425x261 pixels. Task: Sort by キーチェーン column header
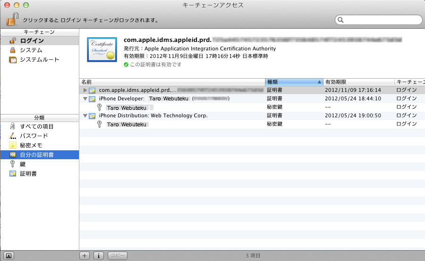tap(410, 82)
